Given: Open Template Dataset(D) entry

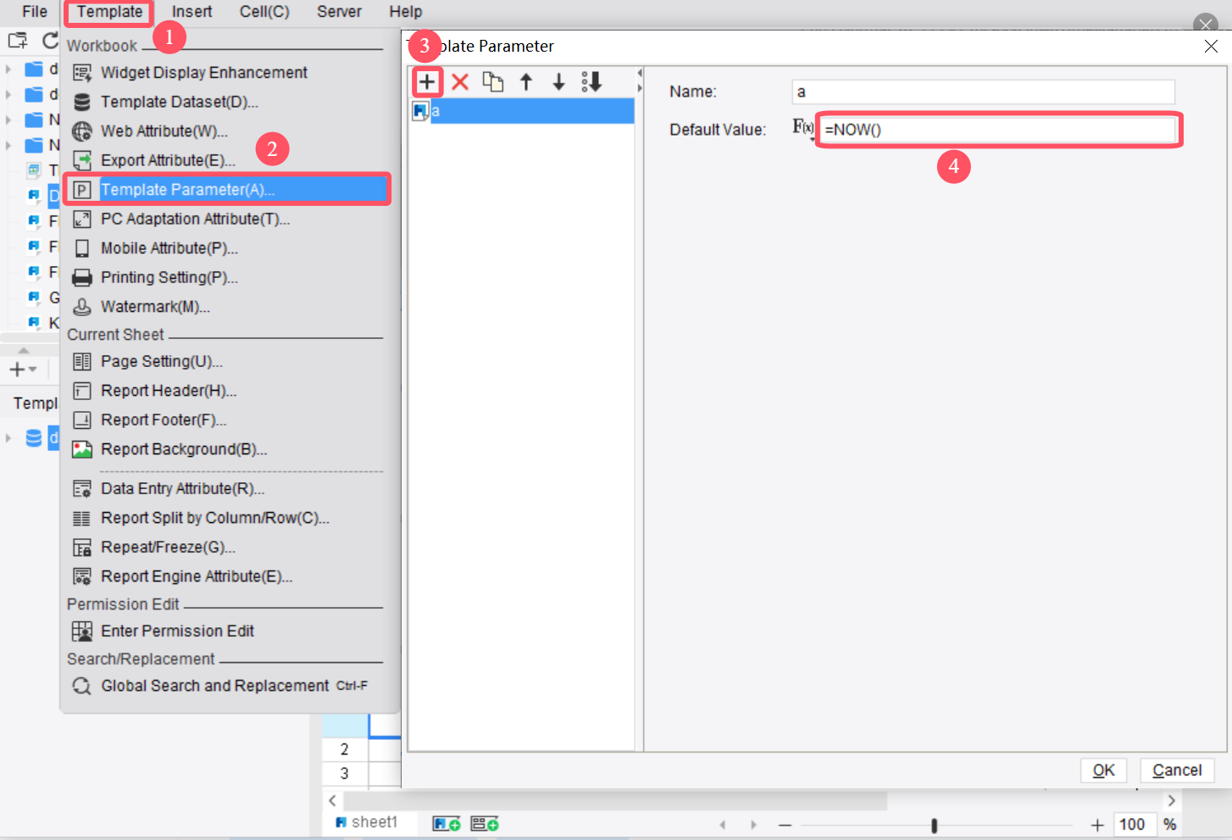Looking at the screenshot, I should [x=180, y=102].
